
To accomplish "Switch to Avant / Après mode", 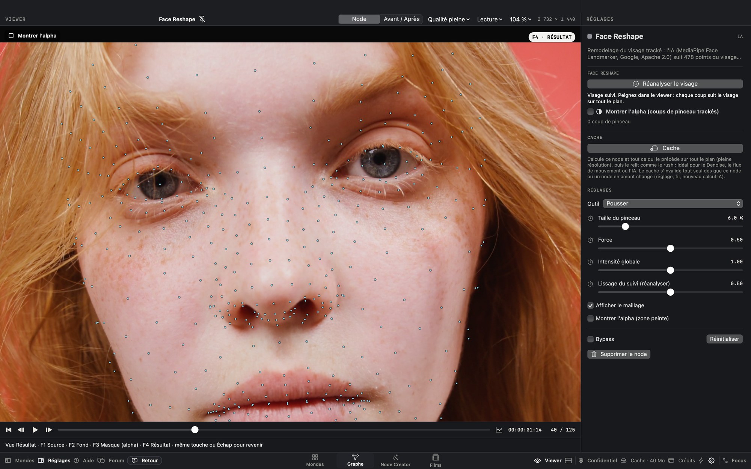I will pos(401,19).
